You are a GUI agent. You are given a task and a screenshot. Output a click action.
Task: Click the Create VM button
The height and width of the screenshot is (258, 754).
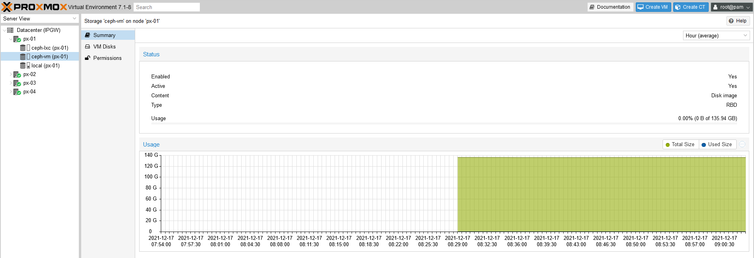point(653,7)
